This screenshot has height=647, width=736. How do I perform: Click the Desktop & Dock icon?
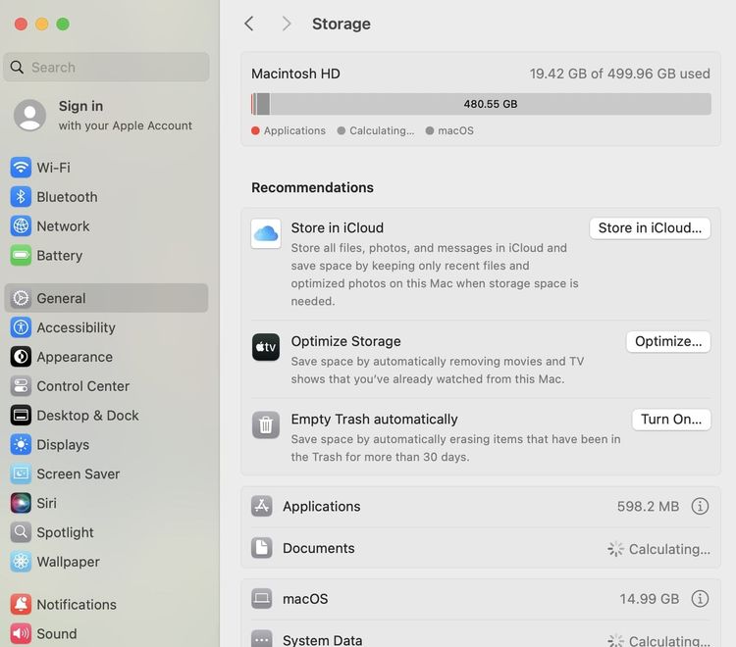click(x=21, y=416)
